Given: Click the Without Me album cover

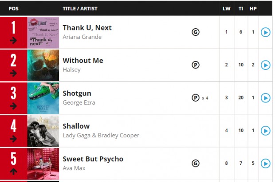Looking at the screenshot, I should [43, 65].
